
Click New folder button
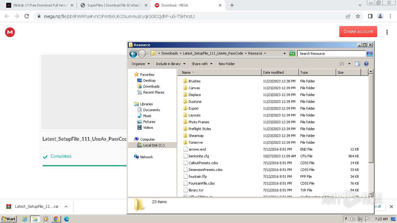point(227,64)
